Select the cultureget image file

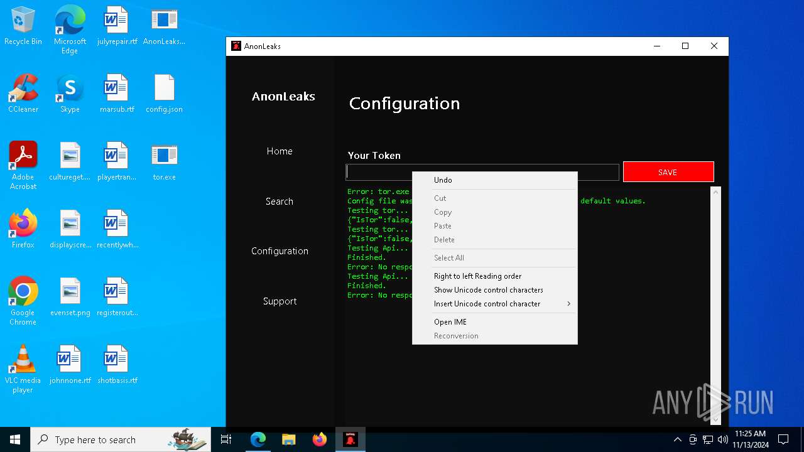point(70,162)
